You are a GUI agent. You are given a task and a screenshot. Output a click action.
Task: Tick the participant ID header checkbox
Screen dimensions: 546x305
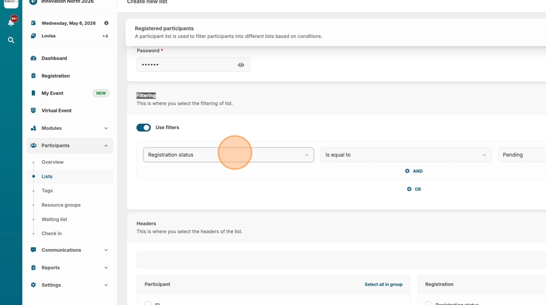148,303
